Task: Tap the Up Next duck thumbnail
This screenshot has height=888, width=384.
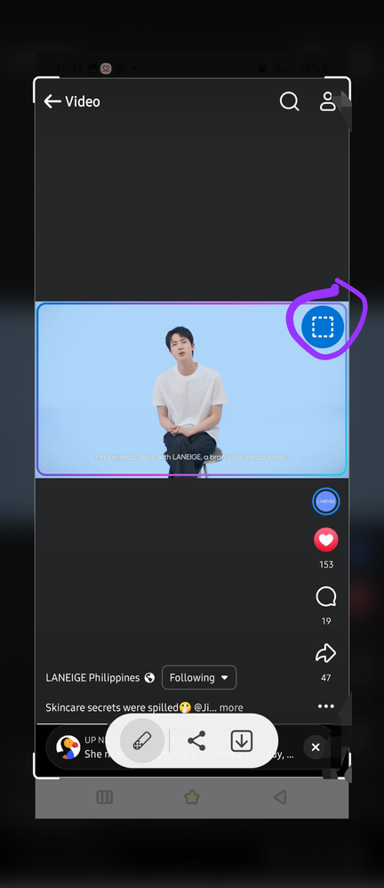Action: point(68,747)
